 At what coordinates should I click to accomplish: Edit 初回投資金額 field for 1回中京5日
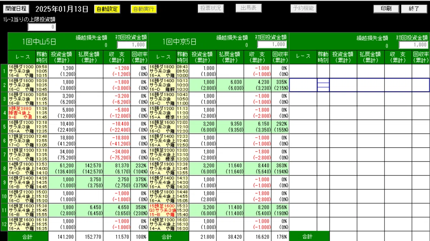pos(272,44)
